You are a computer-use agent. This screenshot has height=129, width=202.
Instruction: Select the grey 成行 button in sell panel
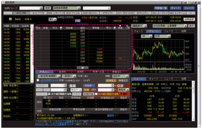46,90
